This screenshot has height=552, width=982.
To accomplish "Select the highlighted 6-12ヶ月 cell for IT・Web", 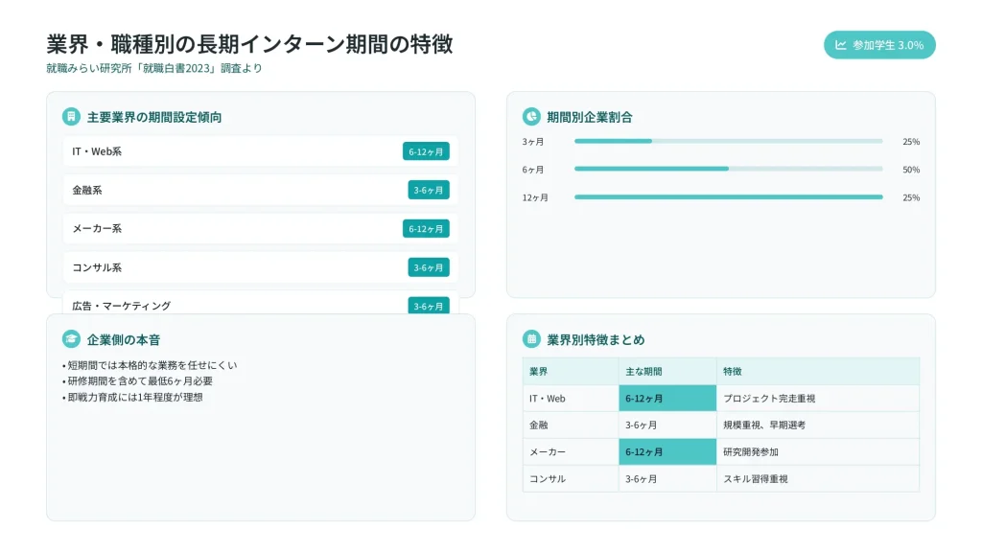I will coord(666,398).
